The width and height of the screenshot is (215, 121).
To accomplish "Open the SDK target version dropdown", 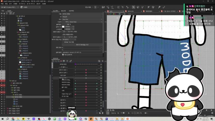I will 10,7.
